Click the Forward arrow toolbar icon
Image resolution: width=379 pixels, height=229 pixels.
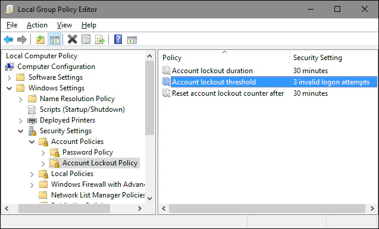tap(22, 39)
